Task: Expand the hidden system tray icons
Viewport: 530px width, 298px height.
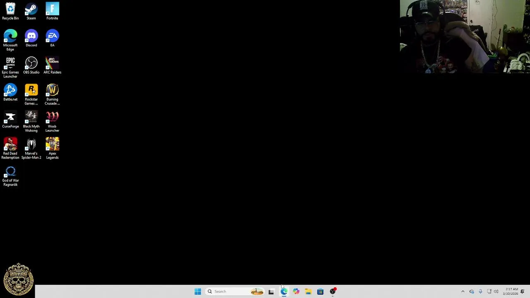Action: 463,291
